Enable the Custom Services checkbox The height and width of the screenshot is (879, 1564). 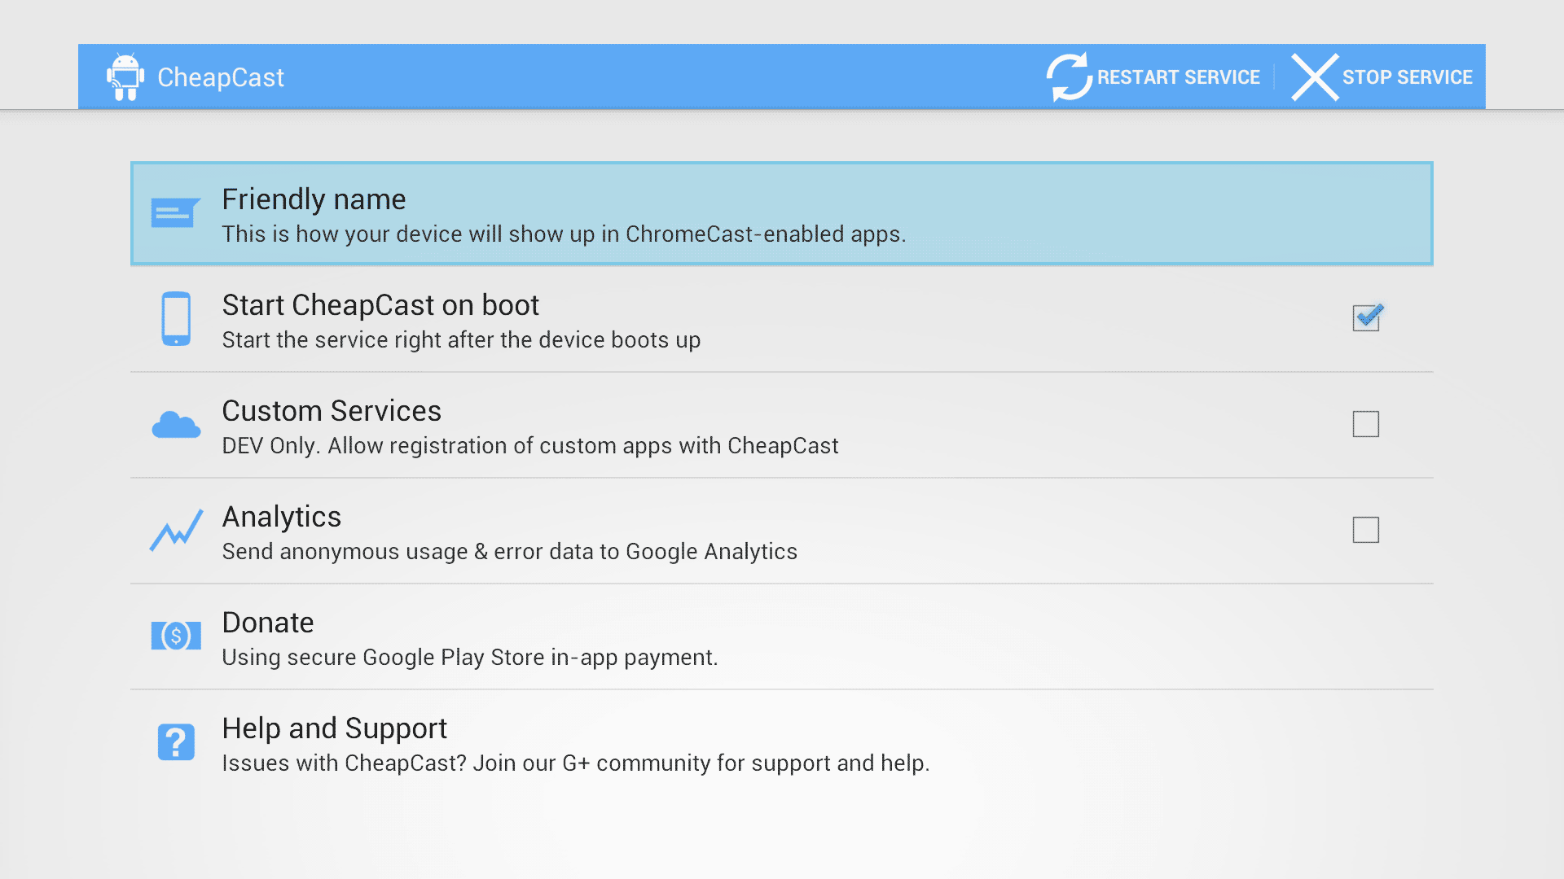[x=1366, y=424]
